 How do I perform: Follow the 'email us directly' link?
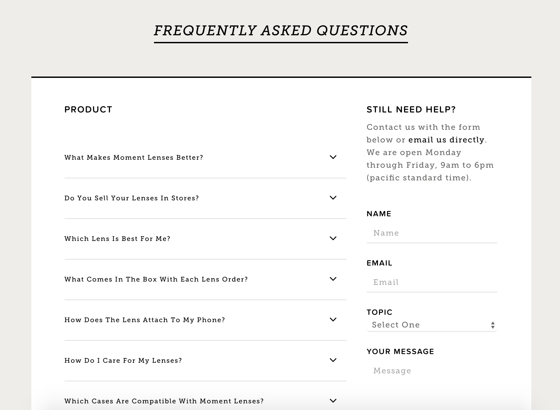tap(446, 140)
